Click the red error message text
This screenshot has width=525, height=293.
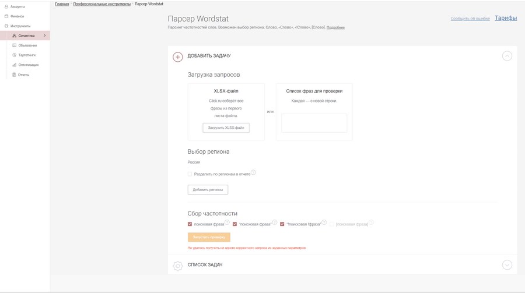[246, 248]
